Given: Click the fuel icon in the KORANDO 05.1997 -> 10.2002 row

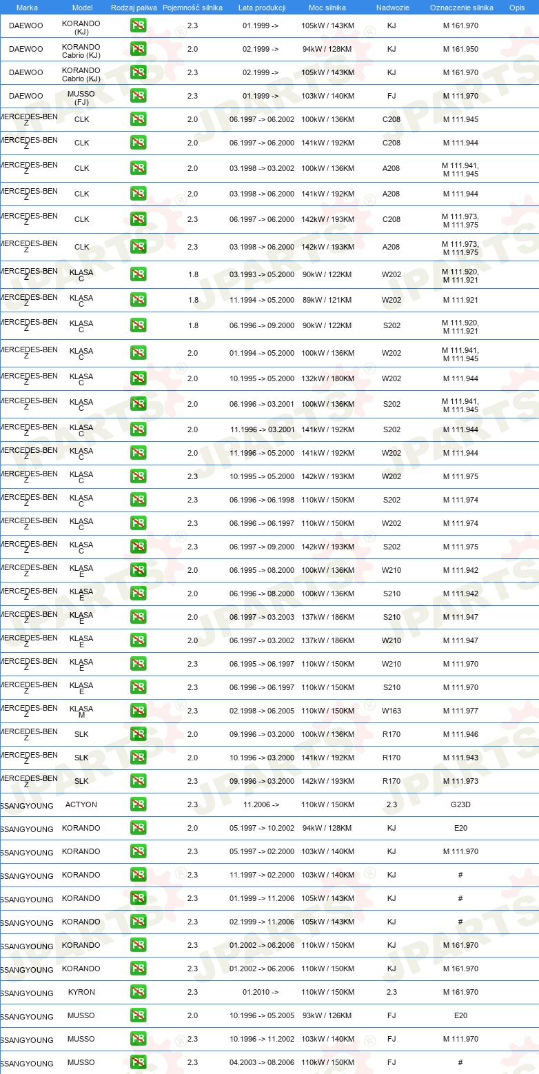Looking at the screenshot, I should pyautogui.click(x=139, y=828).
